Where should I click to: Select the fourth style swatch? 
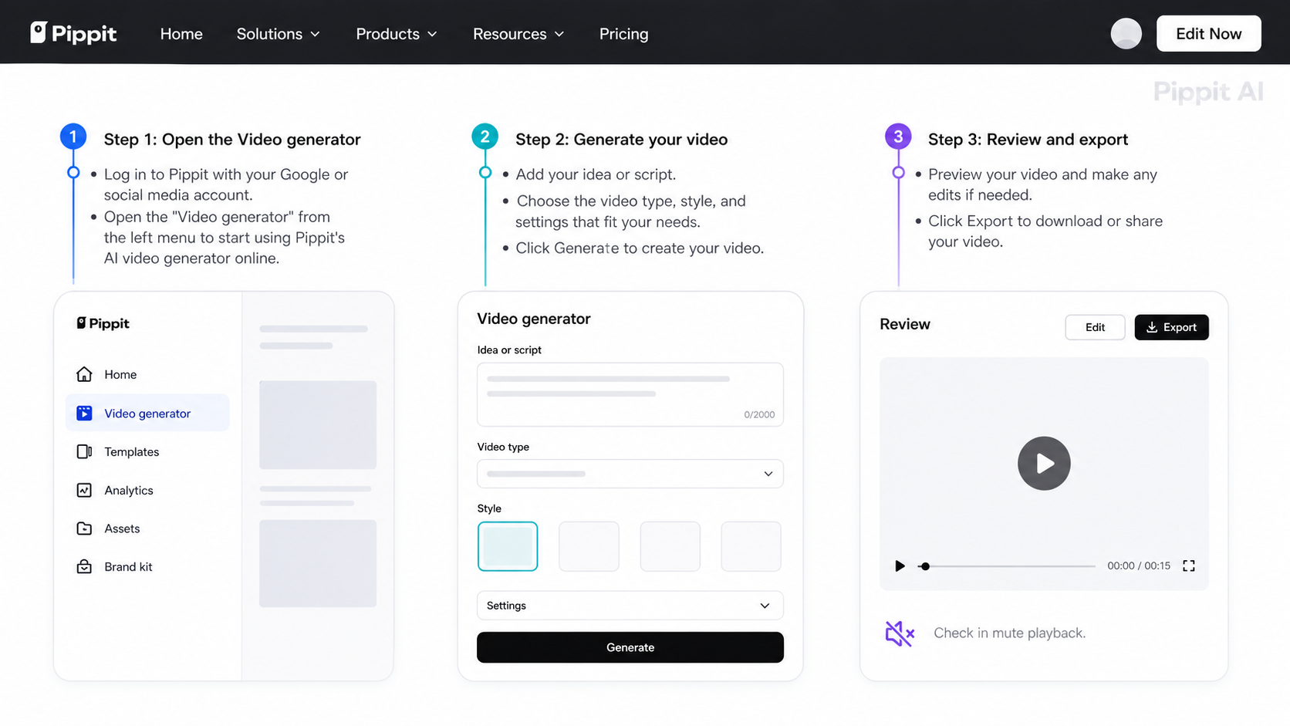pyautogui.click(x=751, y=546)
